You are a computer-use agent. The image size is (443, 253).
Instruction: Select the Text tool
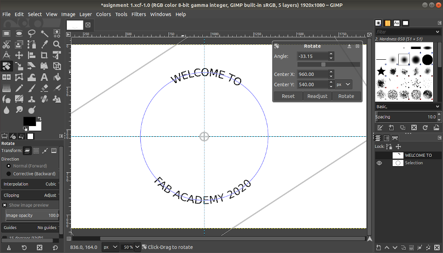(44, 77)
